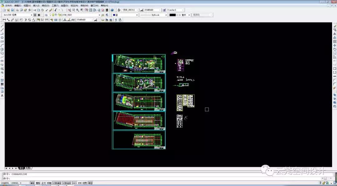Open the 绘图(D) menu
The height and width of the screenshot is (186, 337).
pos(65,6)
